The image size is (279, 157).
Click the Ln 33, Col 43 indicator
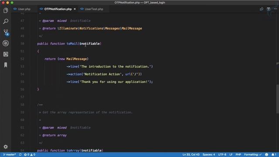coord(191,154)
